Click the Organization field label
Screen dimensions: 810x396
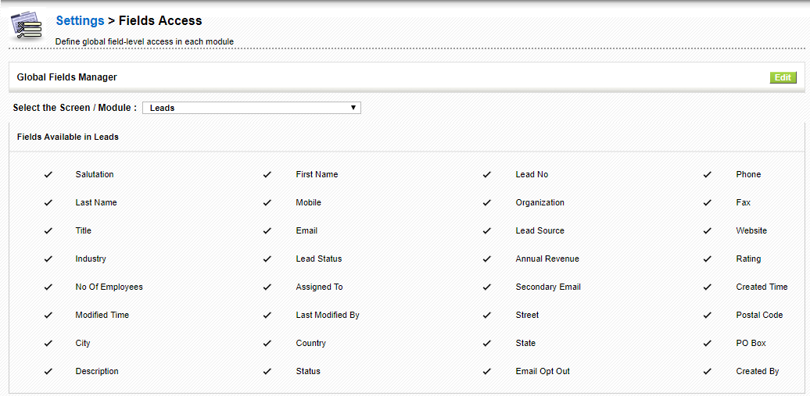tap(539, 202)
